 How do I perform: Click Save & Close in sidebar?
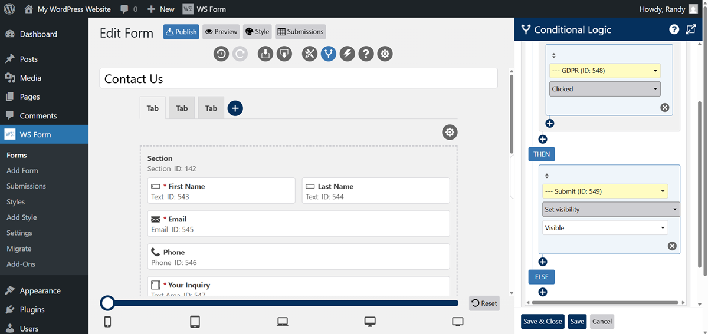point(542,321)
